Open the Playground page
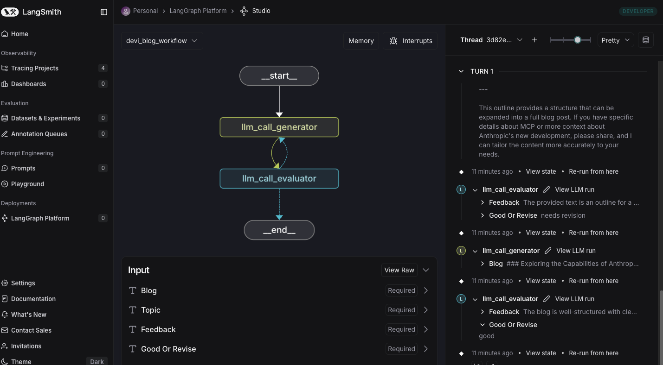 27,184
